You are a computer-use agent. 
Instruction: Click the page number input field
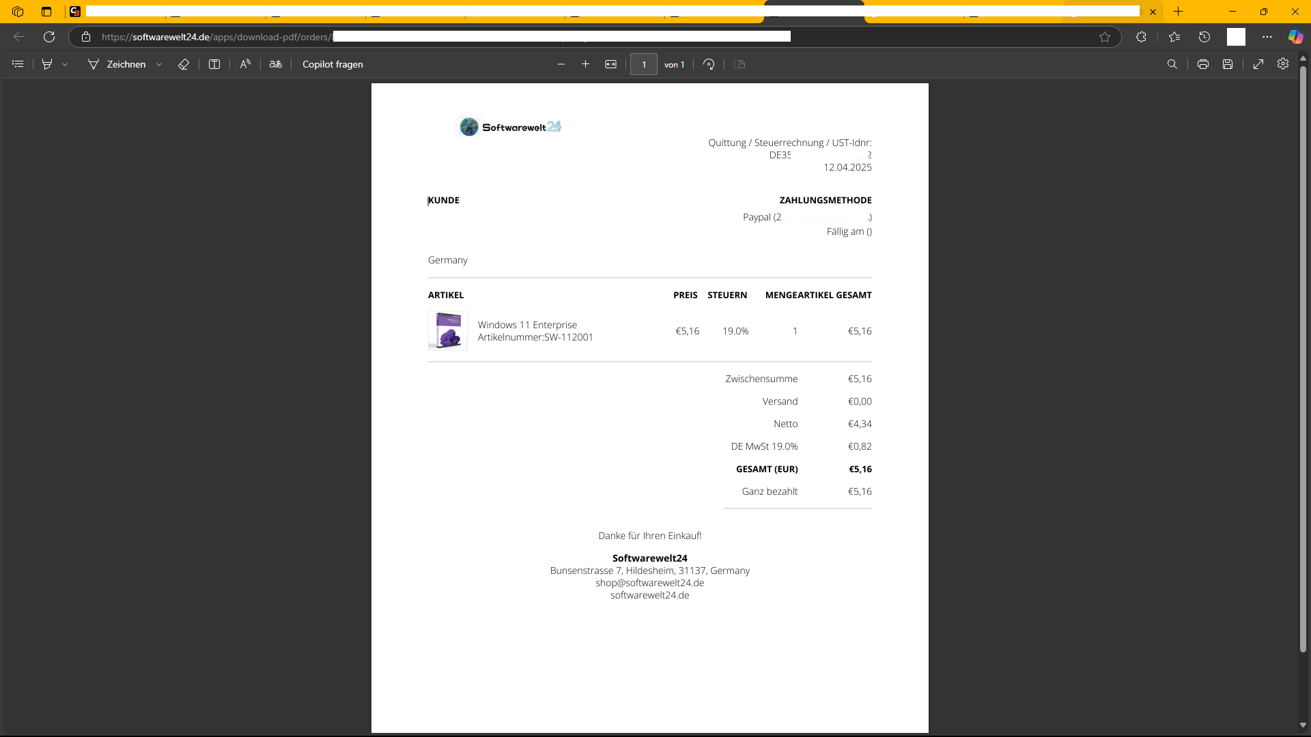pos(643,64)
